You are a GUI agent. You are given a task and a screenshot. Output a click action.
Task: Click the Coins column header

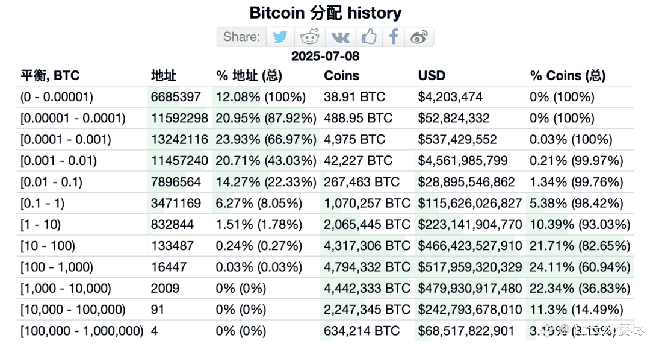pos(342,75)
